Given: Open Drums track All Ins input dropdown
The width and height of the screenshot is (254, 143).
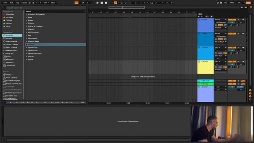Looking at the screenshot, I should pyautogui.click(x=221, y=19).
